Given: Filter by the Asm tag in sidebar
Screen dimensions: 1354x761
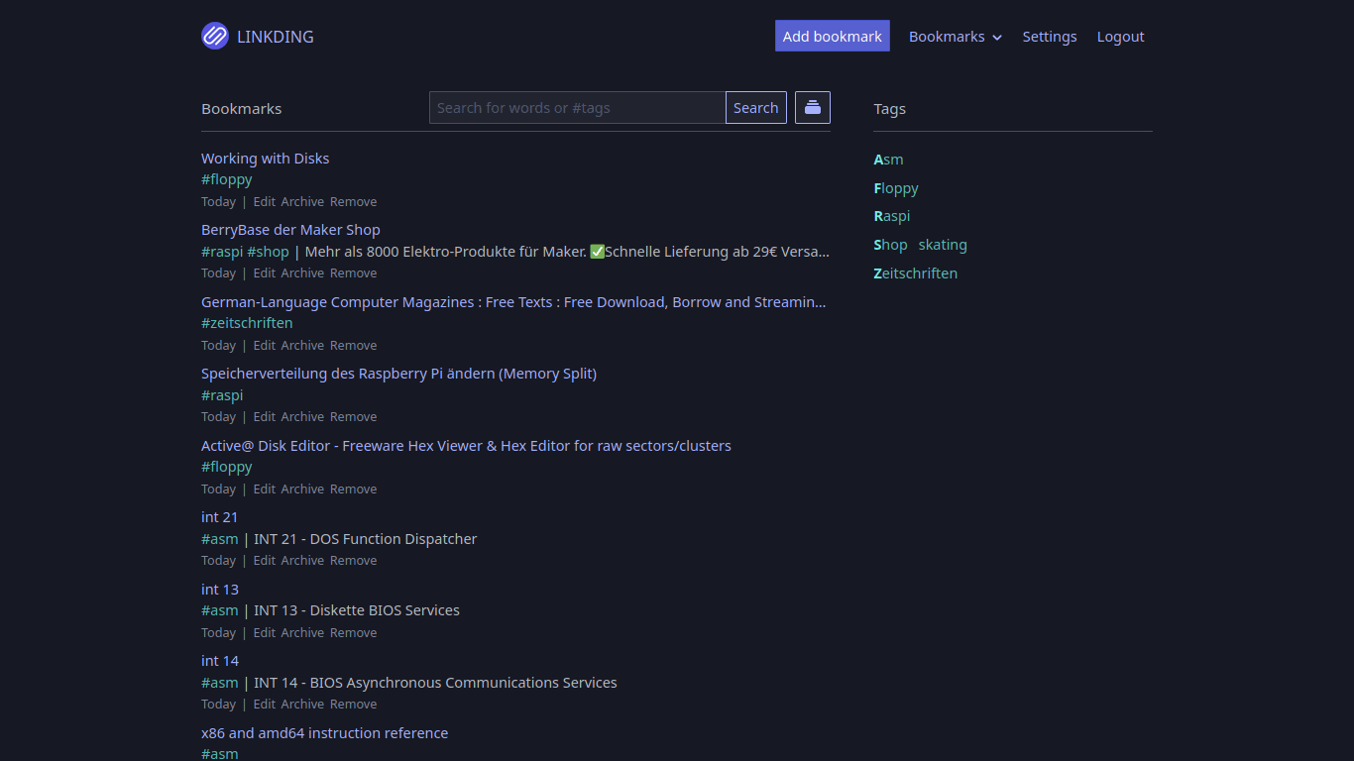Looking at the screenshot, I should coord(888,160).
